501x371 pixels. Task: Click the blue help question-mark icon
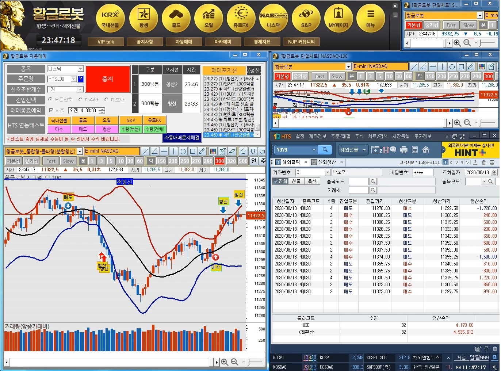point(81,79)
